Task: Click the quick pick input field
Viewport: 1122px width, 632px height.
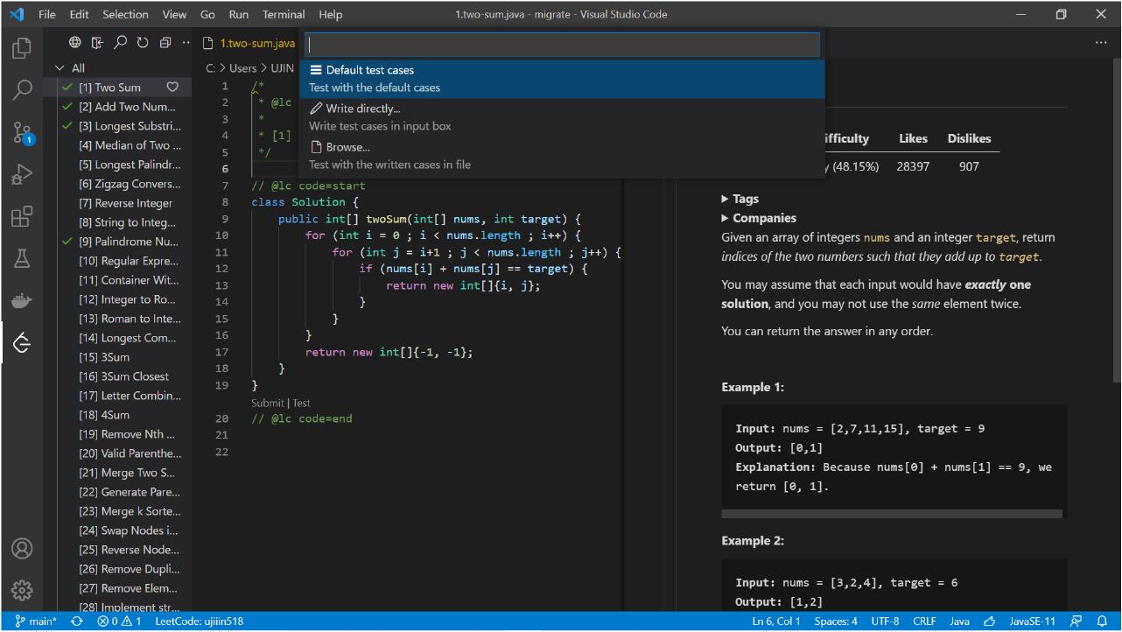Action: pos(561,44)
